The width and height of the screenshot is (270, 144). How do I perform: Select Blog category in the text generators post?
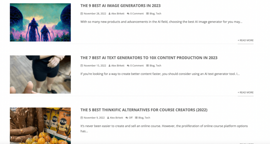(x=152, y=66)
